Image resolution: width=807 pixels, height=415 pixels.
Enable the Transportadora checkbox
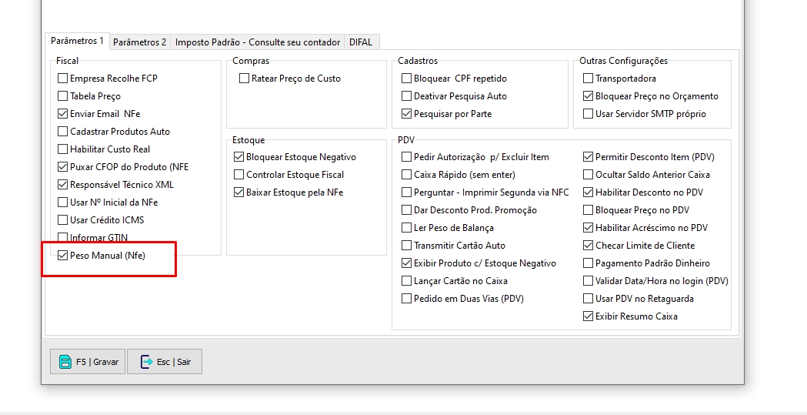coord(589,79)
